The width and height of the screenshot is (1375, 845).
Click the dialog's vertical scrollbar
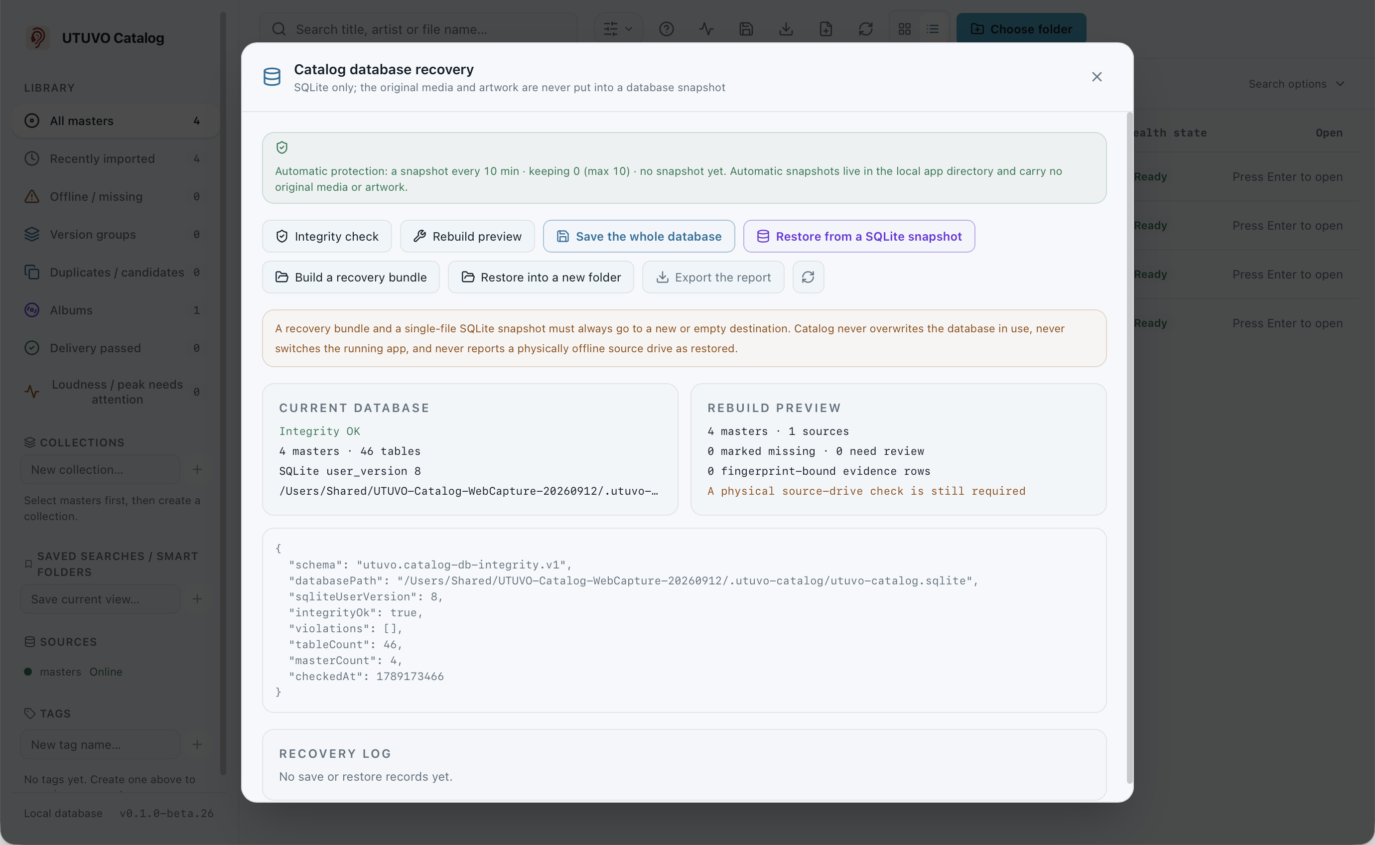[1130, 447]
